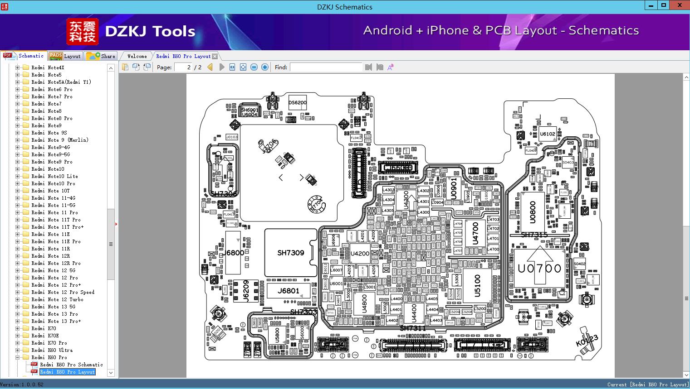Find next match icon
The image size is (690, 389).
[x=380, y=67]
